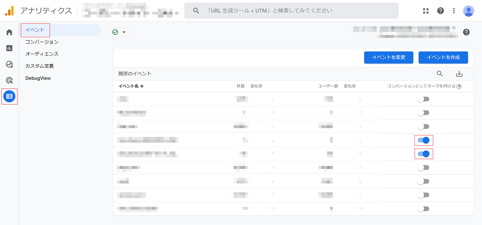Open the Explore icon in left sidebar
Viewport: 482px width, 225px height.
point(9,64)
